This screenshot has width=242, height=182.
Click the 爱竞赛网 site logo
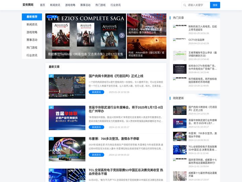tap(28, 5)
